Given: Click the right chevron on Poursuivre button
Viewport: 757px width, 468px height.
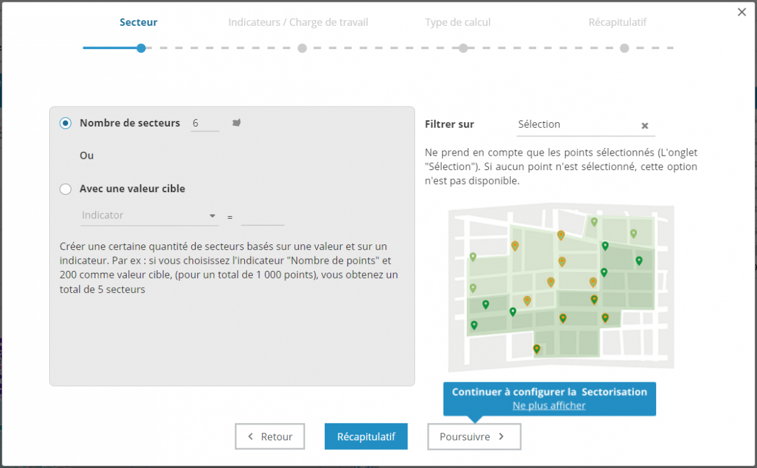Looking at the screenshot, I should pyautogui.click(x=502, y=437).
